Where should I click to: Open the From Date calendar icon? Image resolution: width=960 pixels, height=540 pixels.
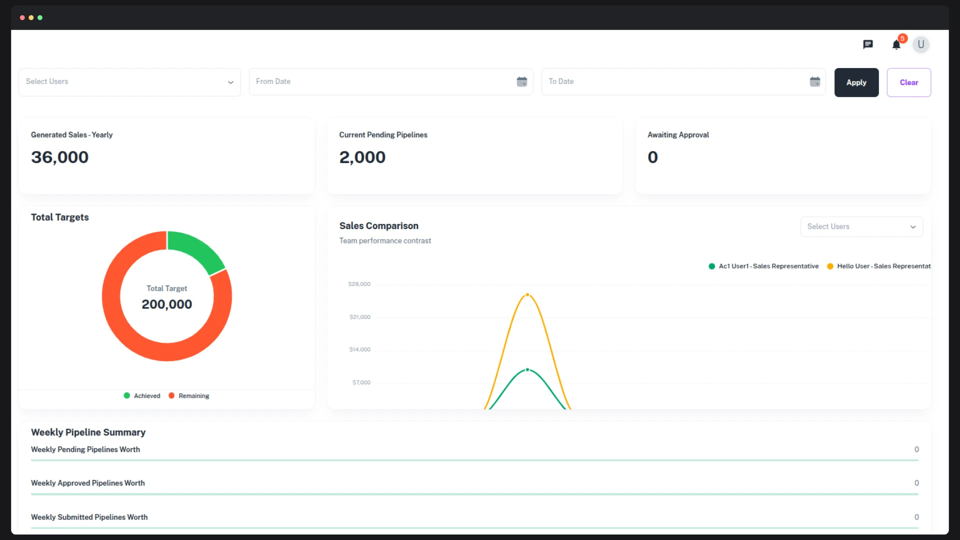point(522,81)
